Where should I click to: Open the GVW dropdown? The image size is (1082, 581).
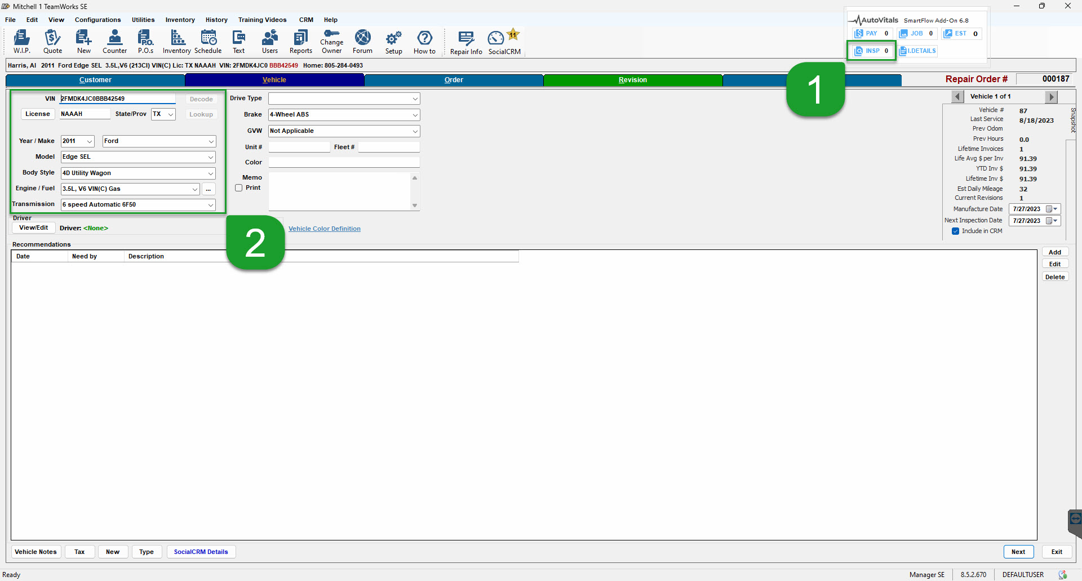(x=415, y=131)
